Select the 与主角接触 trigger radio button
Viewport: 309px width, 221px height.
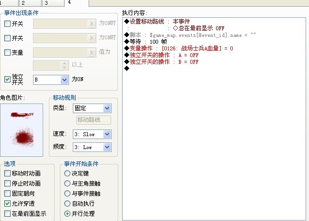(67, 183)
